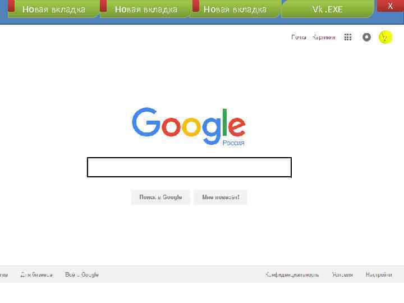
Task: Open the yellow account avatar
Action: pos(385,37)
